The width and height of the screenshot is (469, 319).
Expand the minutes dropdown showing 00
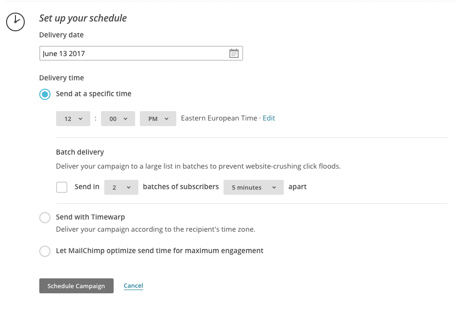[118, 119]
